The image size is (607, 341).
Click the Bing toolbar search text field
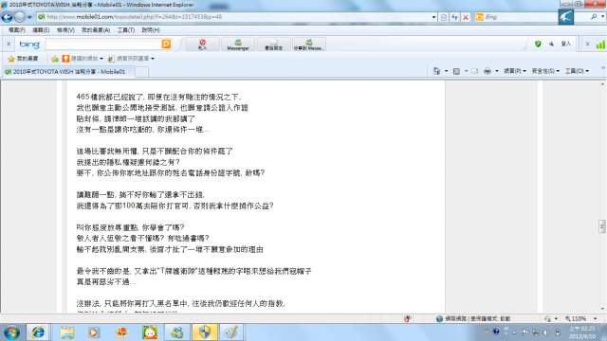tap(103, 45)
